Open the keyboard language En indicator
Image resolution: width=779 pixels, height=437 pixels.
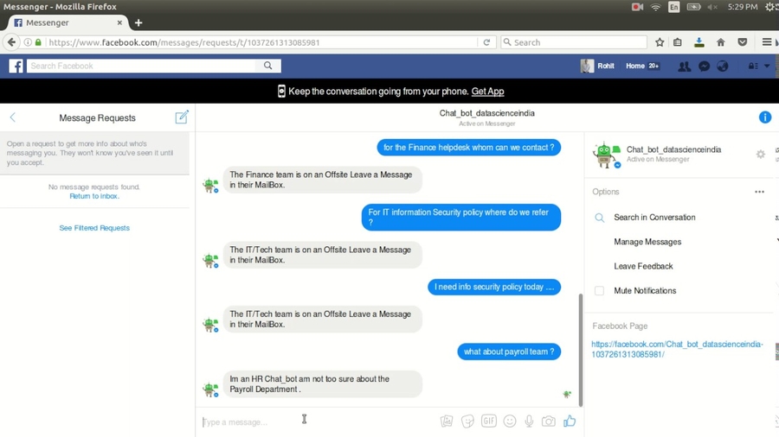click(673, 7)
